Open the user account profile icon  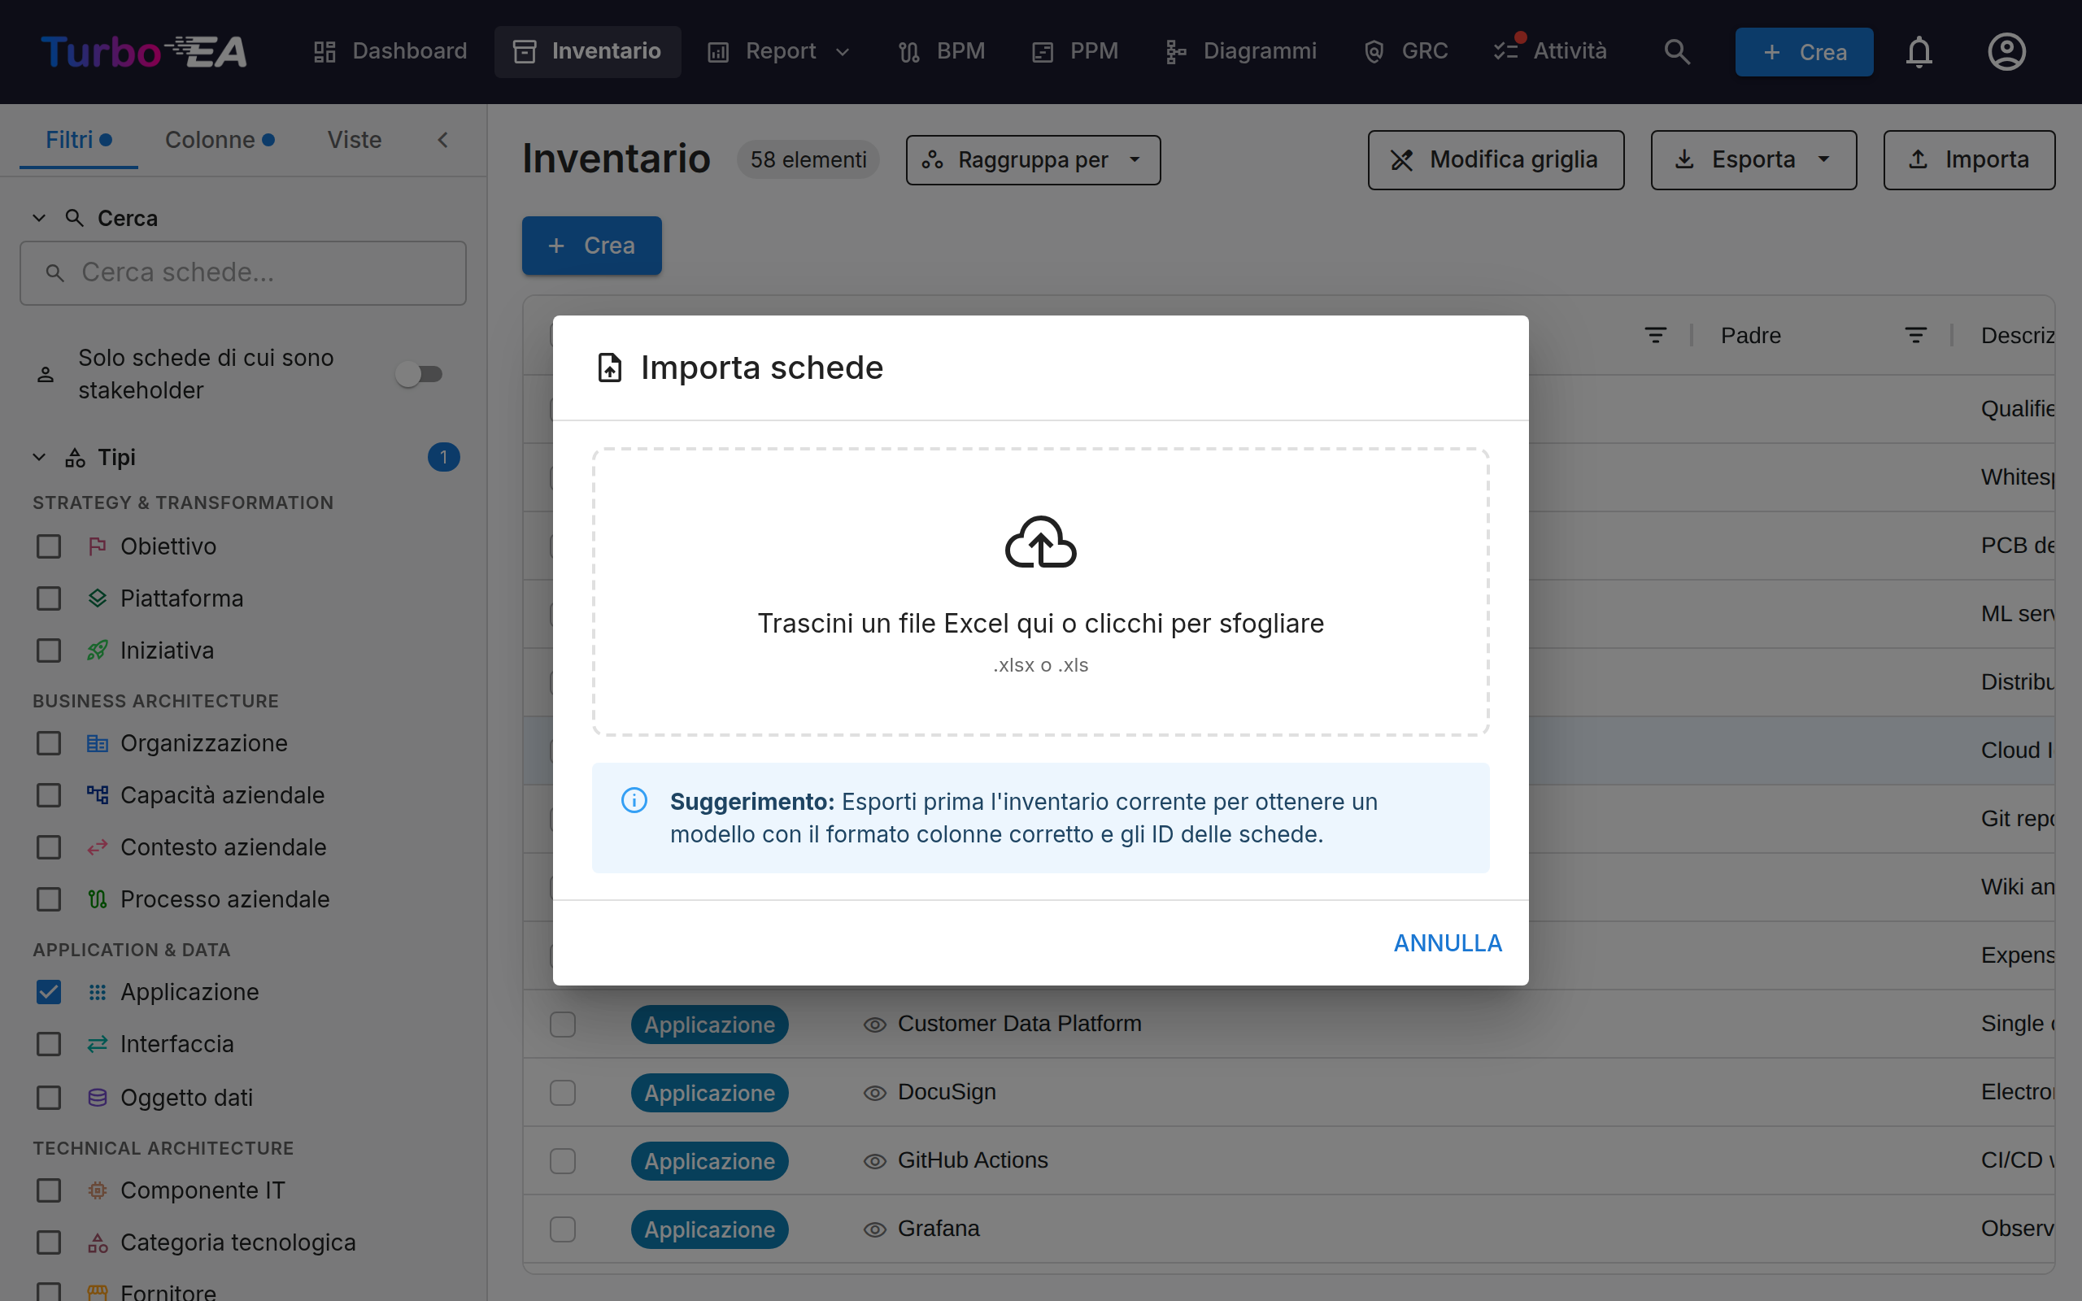pos(2006,51)
